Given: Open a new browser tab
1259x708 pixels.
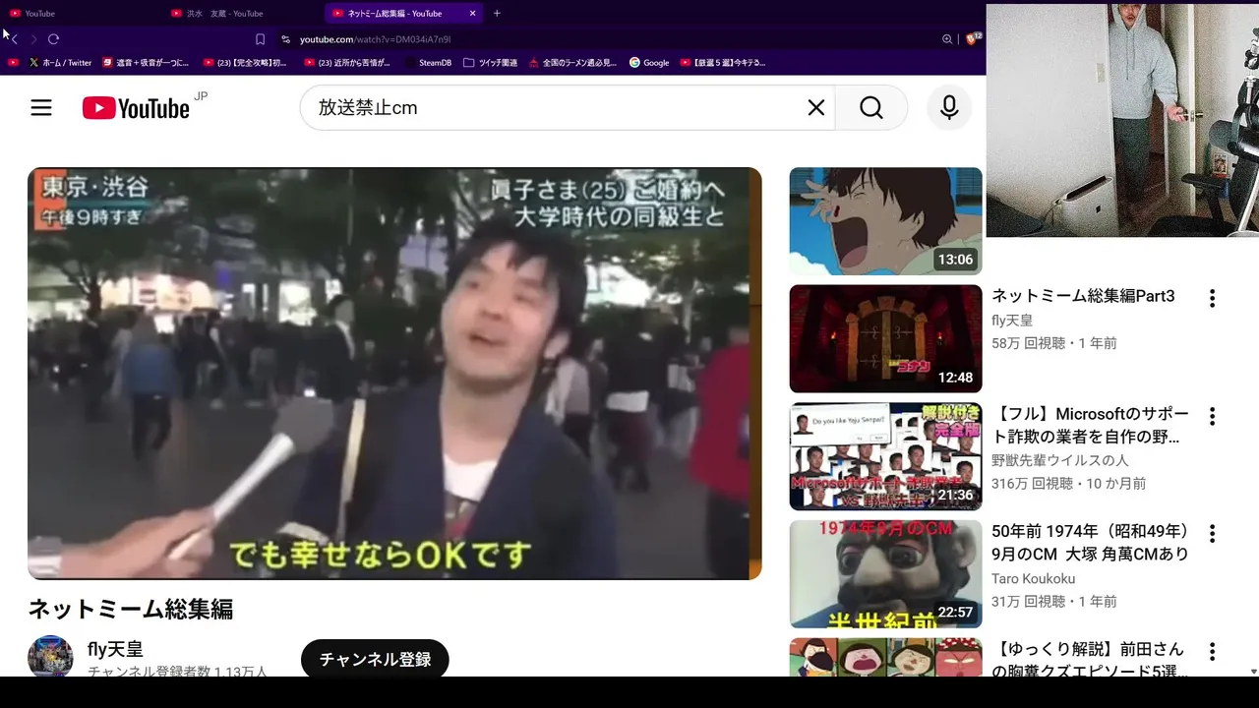Looking at the screenshot, I should pyautogui.click(x=497, y=13).
